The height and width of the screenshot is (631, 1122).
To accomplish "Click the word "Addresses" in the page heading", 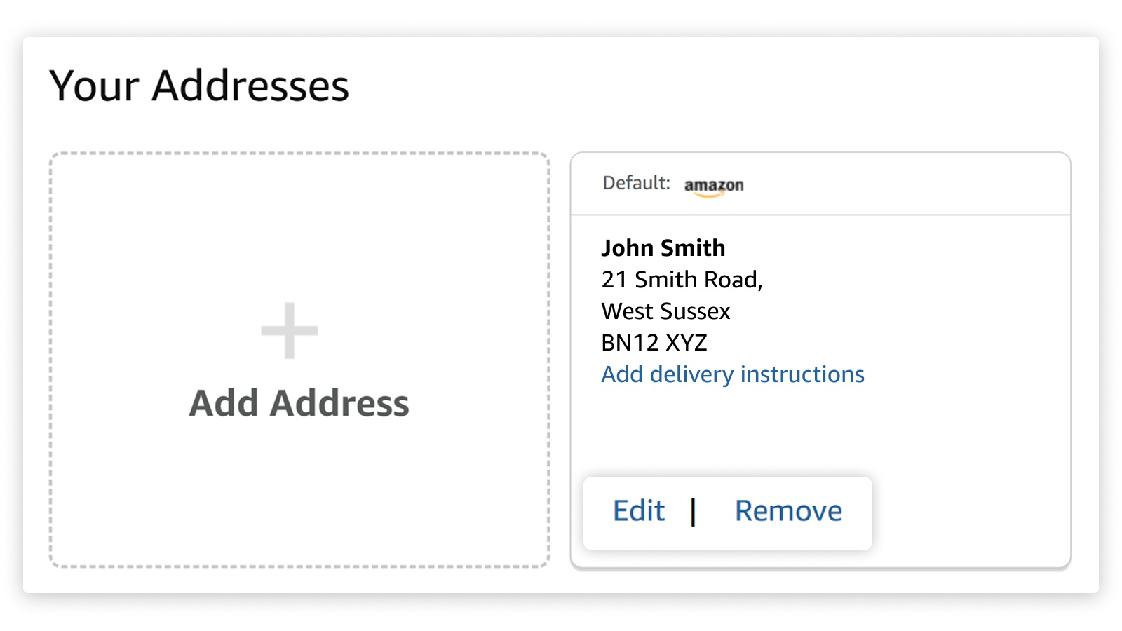I will coord(250,86).
